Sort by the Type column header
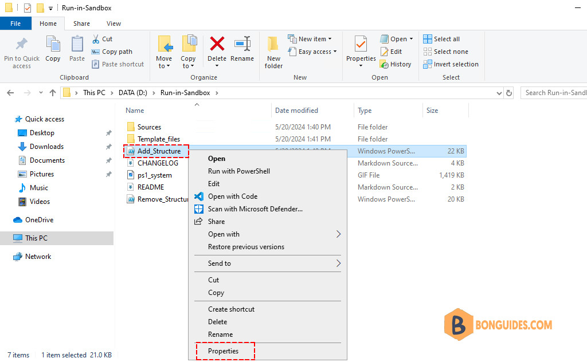This screenshot has height=362, width=587. (x=365, y=111)
